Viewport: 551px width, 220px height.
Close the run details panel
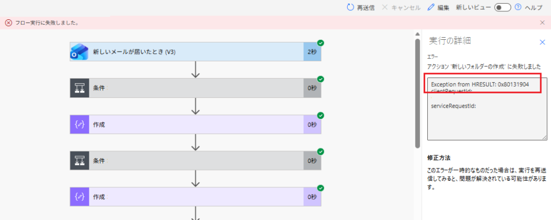coord(542,41)
